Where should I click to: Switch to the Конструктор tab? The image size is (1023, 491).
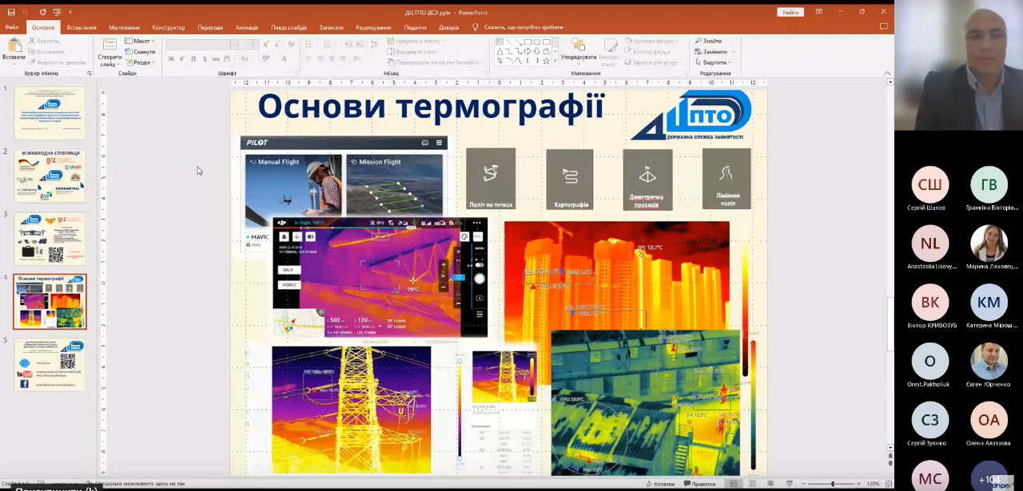(x=169, y=27)
